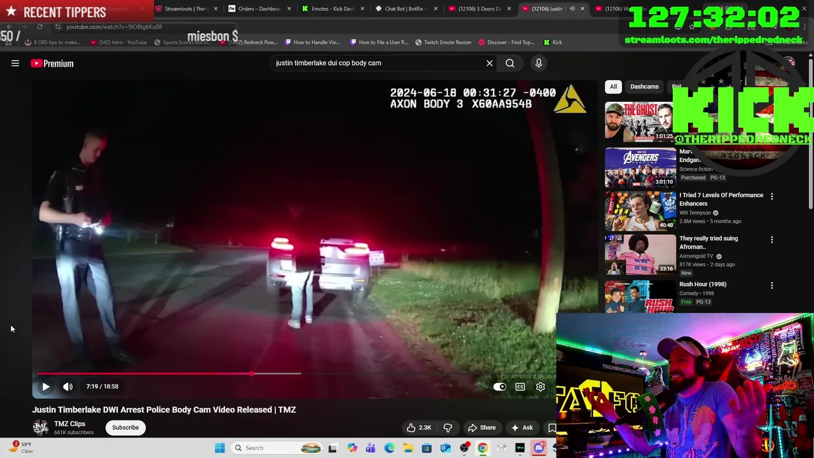Like the video (2.3K)
The height and width of the screenshot is (458, 814).
(x=418, y=427)
